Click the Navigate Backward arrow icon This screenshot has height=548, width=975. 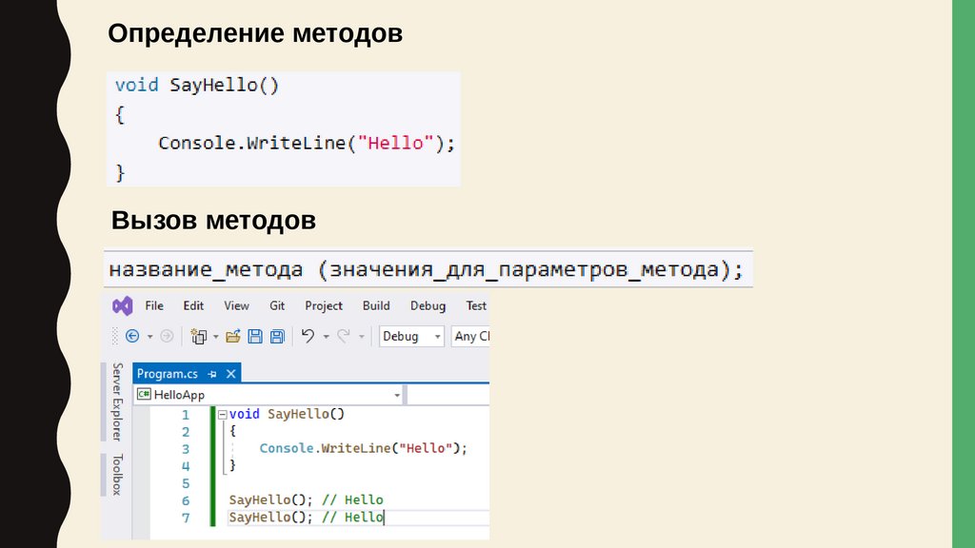click(x=132, y=336)
